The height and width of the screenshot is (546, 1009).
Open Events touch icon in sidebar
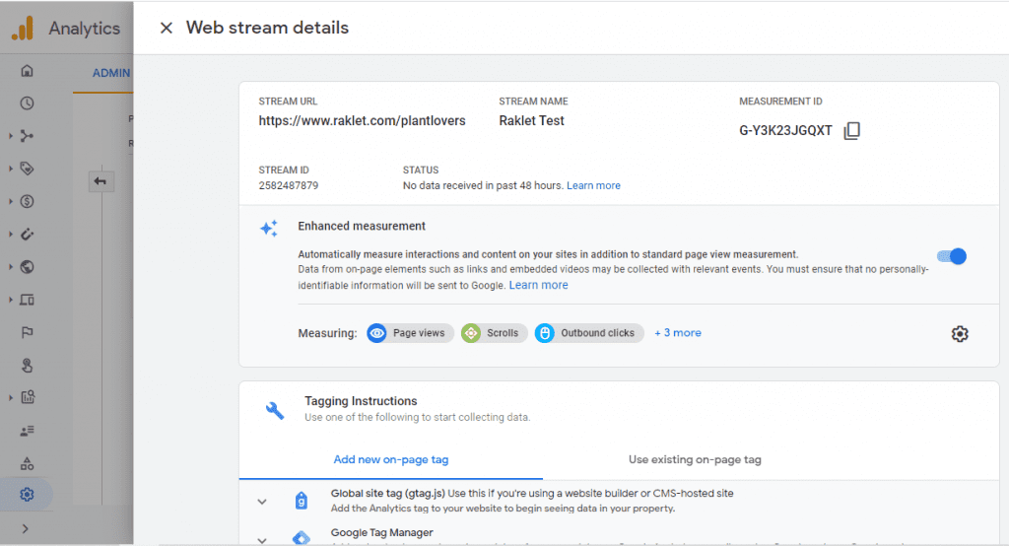(27, 365)
